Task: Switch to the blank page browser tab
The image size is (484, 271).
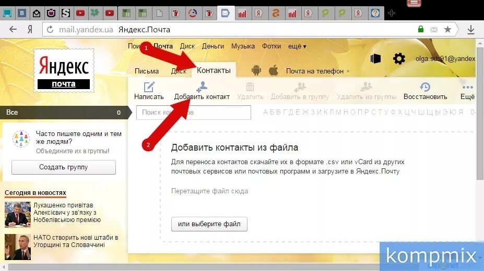Action: coord(159,13)
